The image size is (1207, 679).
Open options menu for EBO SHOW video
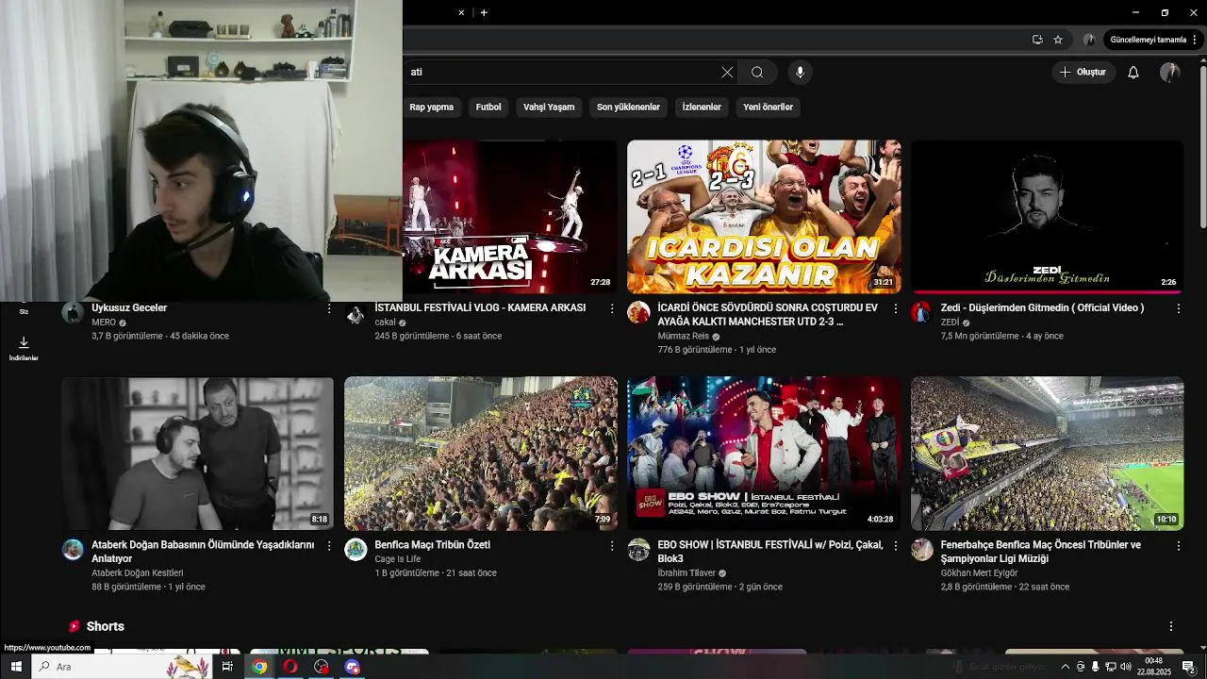(895, 545)
